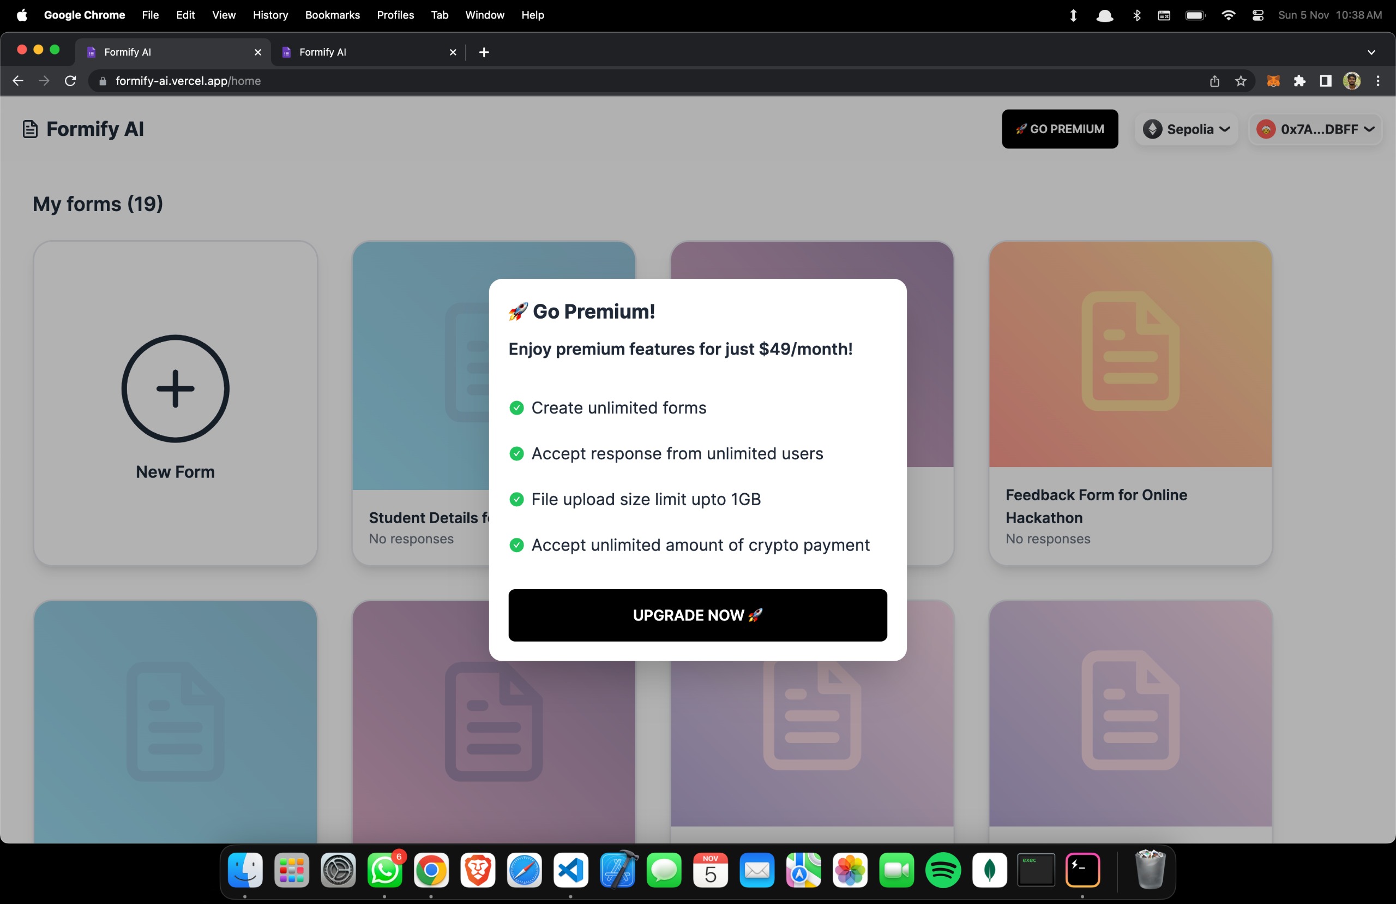Expand the Sepolia network dropdown
1396x904 pixels.
(1186, 129)
